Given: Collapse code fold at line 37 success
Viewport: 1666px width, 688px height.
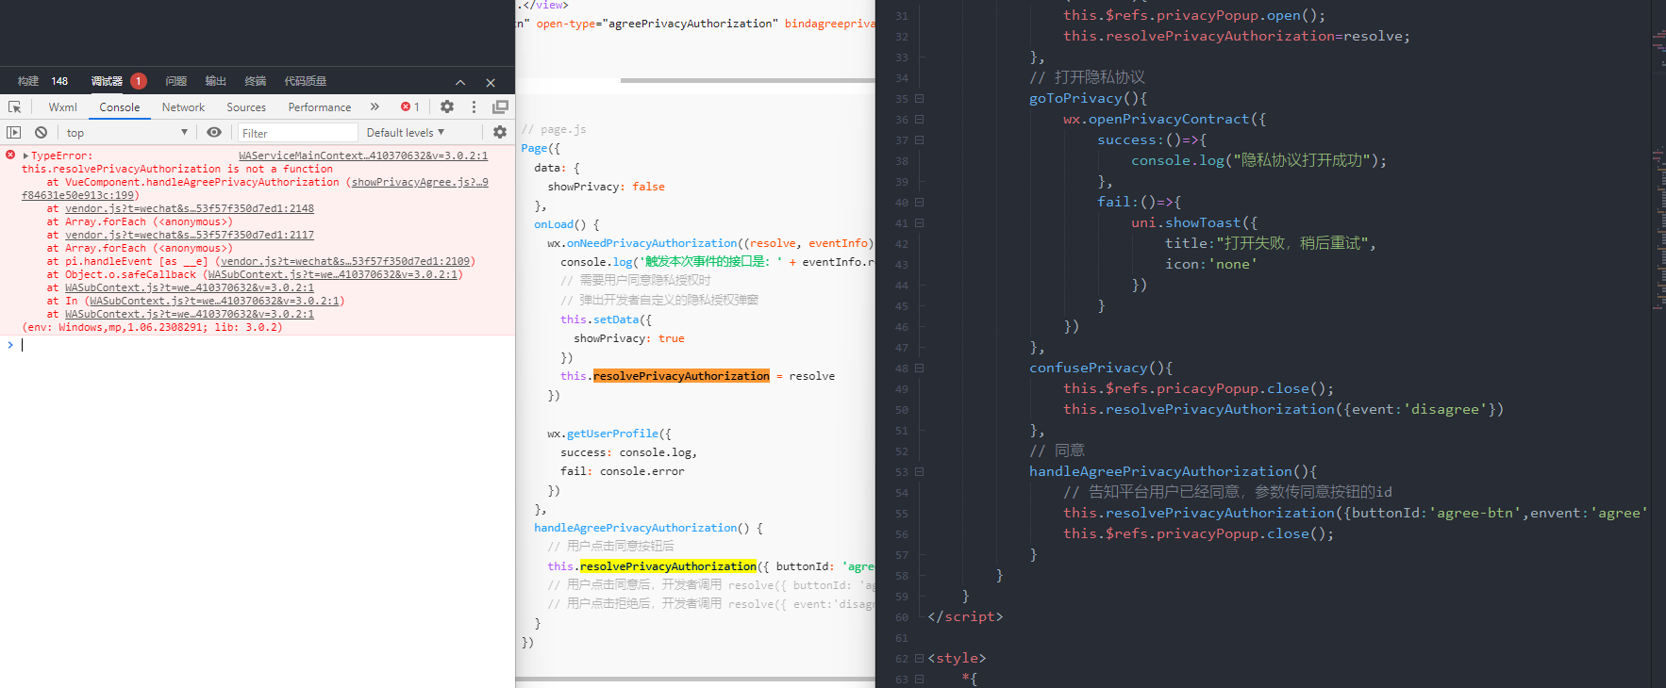Looking at the screenshot, I should (919, 140).
